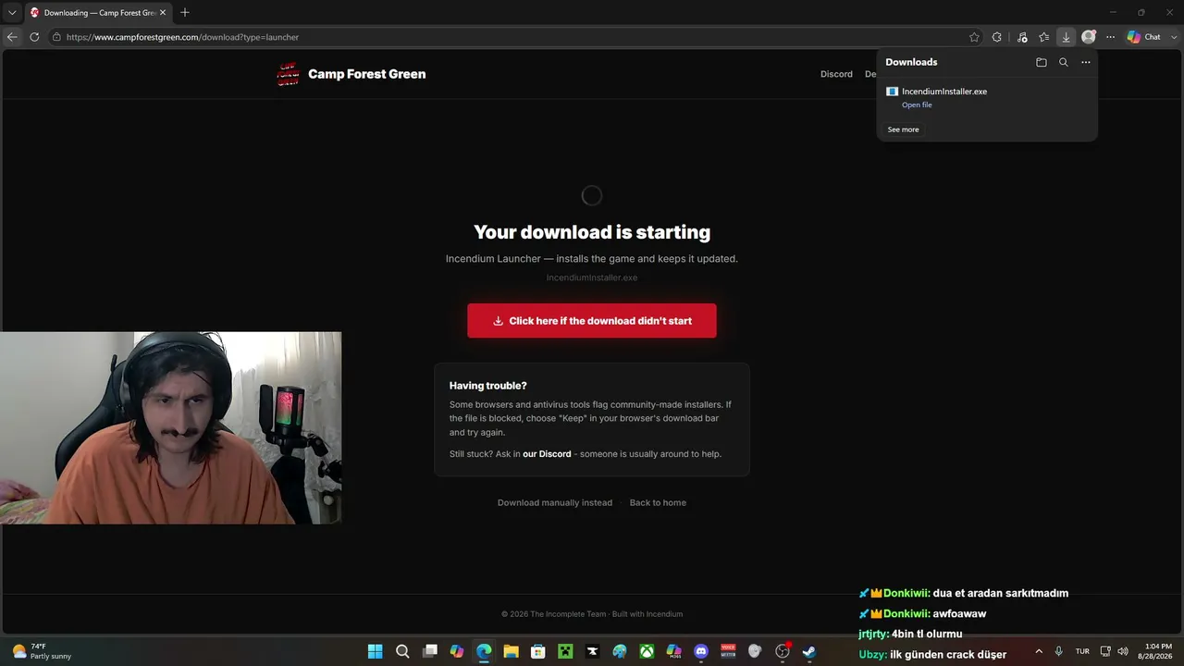Search downloads with the magnifier icon
1184x666 pixels.
[1064, 62]
